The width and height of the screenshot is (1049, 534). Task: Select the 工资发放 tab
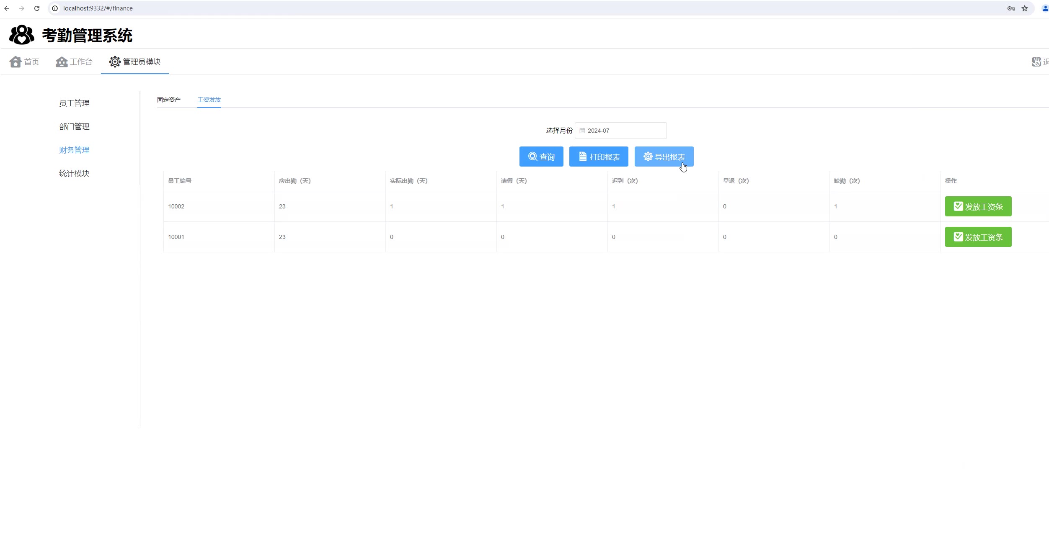(x=209, y=100)
